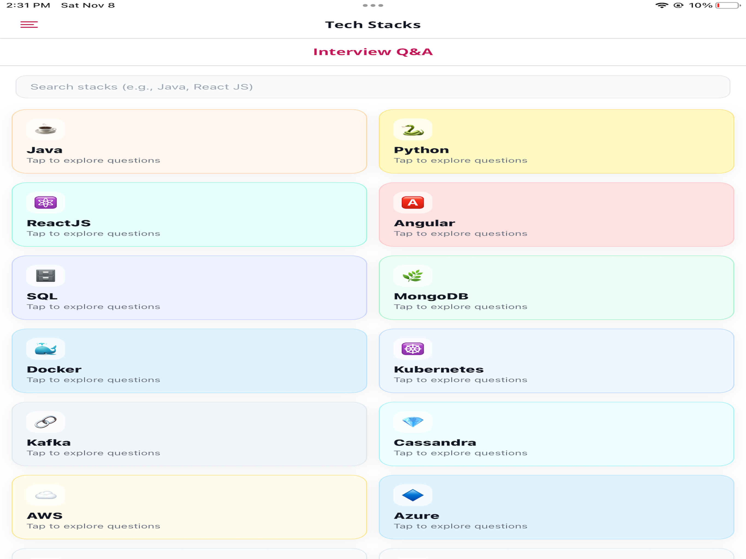Tap the 10% battery percentage text
This screenshot has height=559, width=746.
(x=700, y=5)
